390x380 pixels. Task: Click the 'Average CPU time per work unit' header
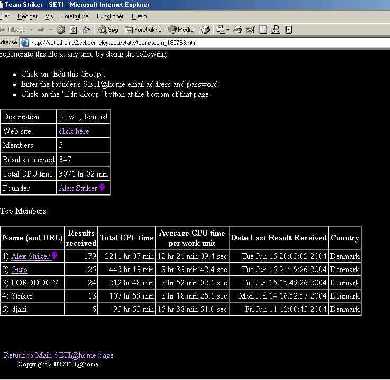(x=192, y=238)
